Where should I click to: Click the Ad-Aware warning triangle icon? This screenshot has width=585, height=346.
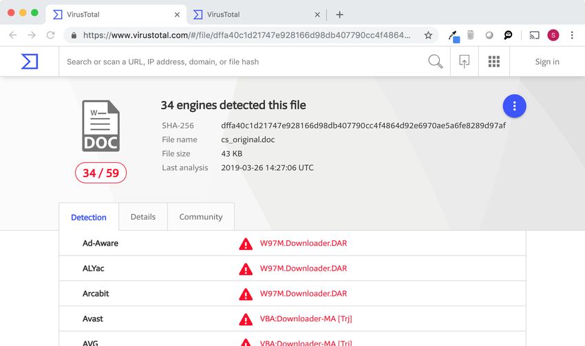coord(246,244)
